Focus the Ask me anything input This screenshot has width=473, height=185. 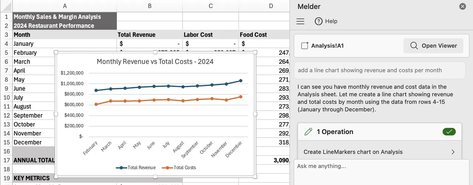point(380,172)
